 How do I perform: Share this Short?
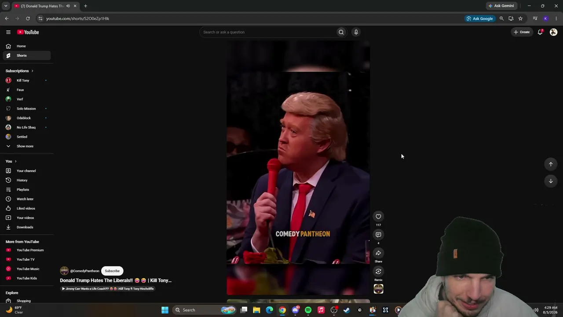(x=378, y=253)
